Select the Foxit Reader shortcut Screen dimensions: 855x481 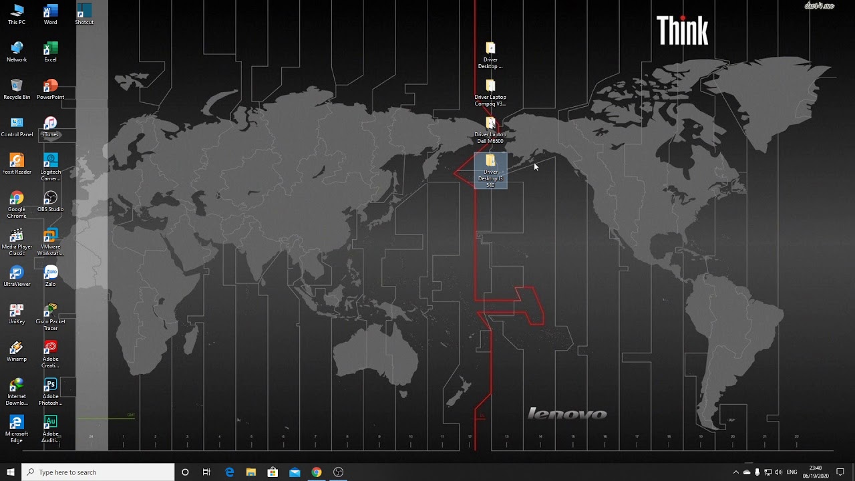[x=17, y=164]
